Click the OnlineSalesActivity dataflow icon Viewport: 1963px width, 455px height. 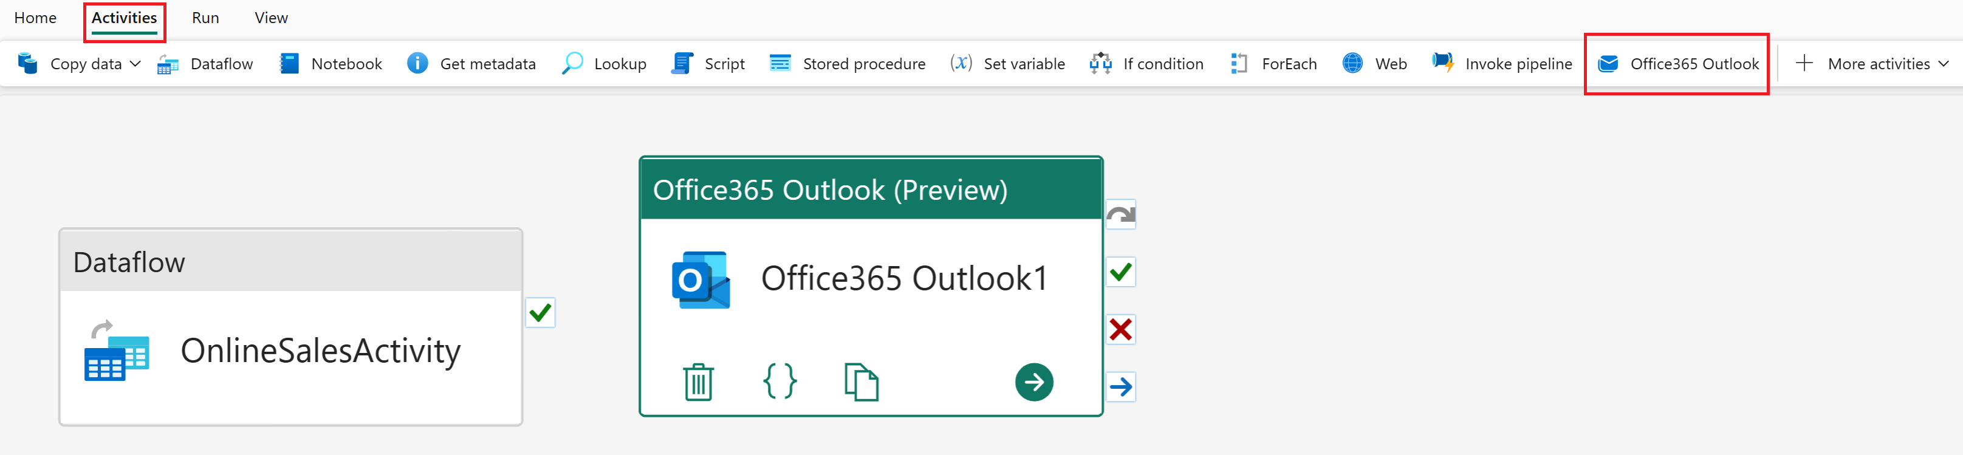pyautogui.click(x=117, y=351)
